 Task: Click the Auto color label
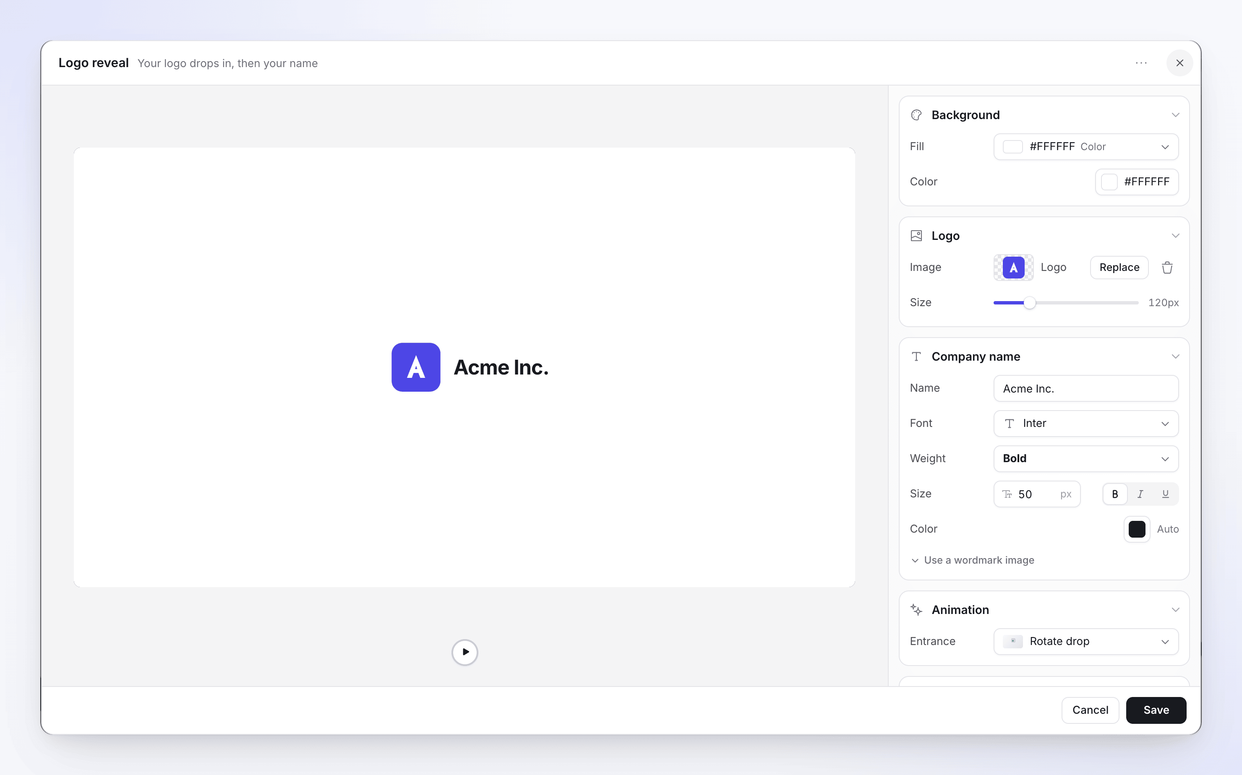pyautogui.click(x=1168, y=529)
